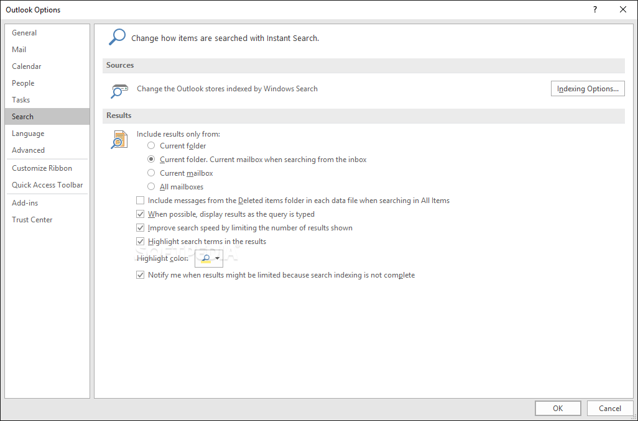
Task: Click the Outlook stores indexing icon
Action: (119, 91)
